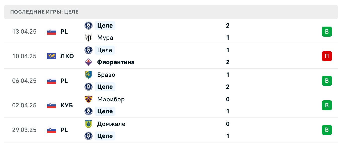342x147 pixels.
Task: Click the red П loss badge
Action: 327,56
